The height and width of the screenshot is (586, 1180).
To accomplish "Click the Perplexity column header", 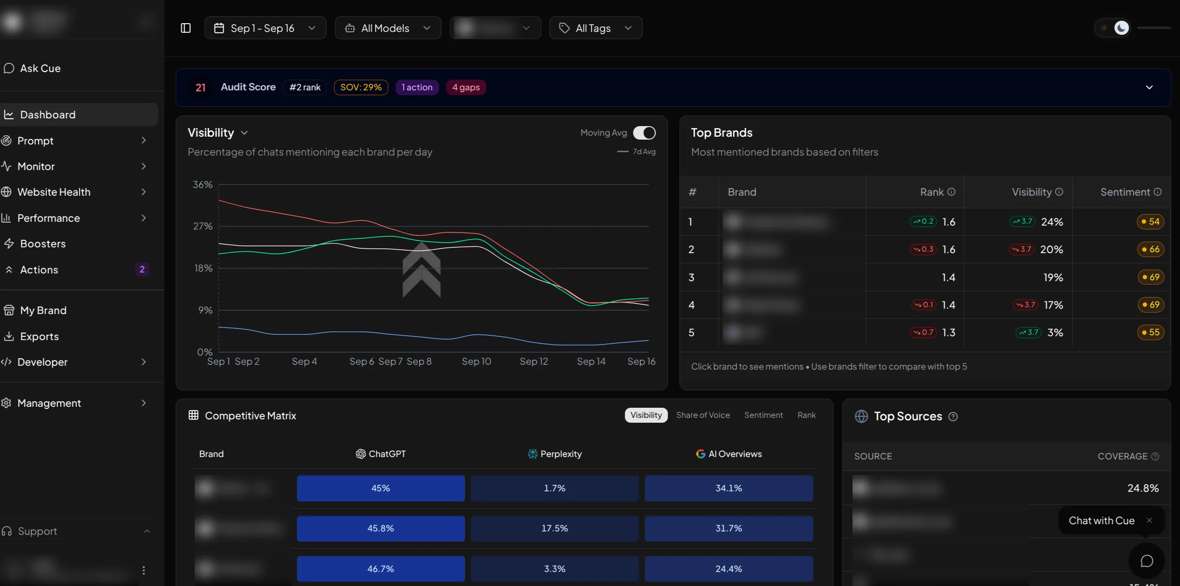I will (x=554, y=454).
